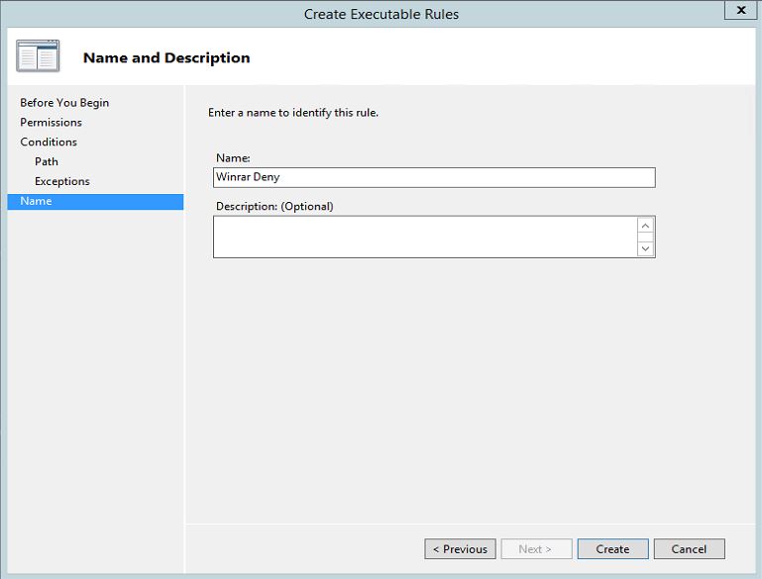Screen dimensions: 762x579
Task: Select the highlighted Name step
Action: pos(95,201)
